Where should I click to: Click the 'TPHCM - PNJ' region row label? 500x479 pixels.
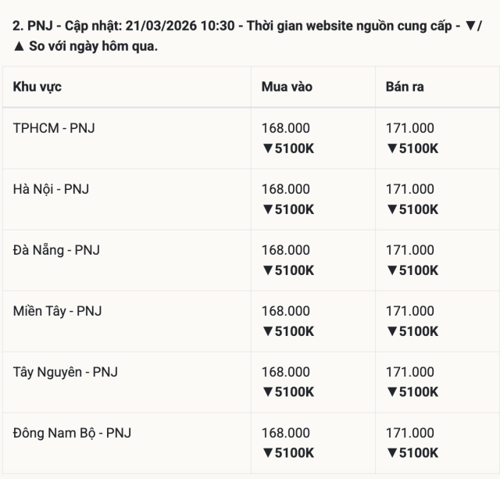click(x=54, y=128)
